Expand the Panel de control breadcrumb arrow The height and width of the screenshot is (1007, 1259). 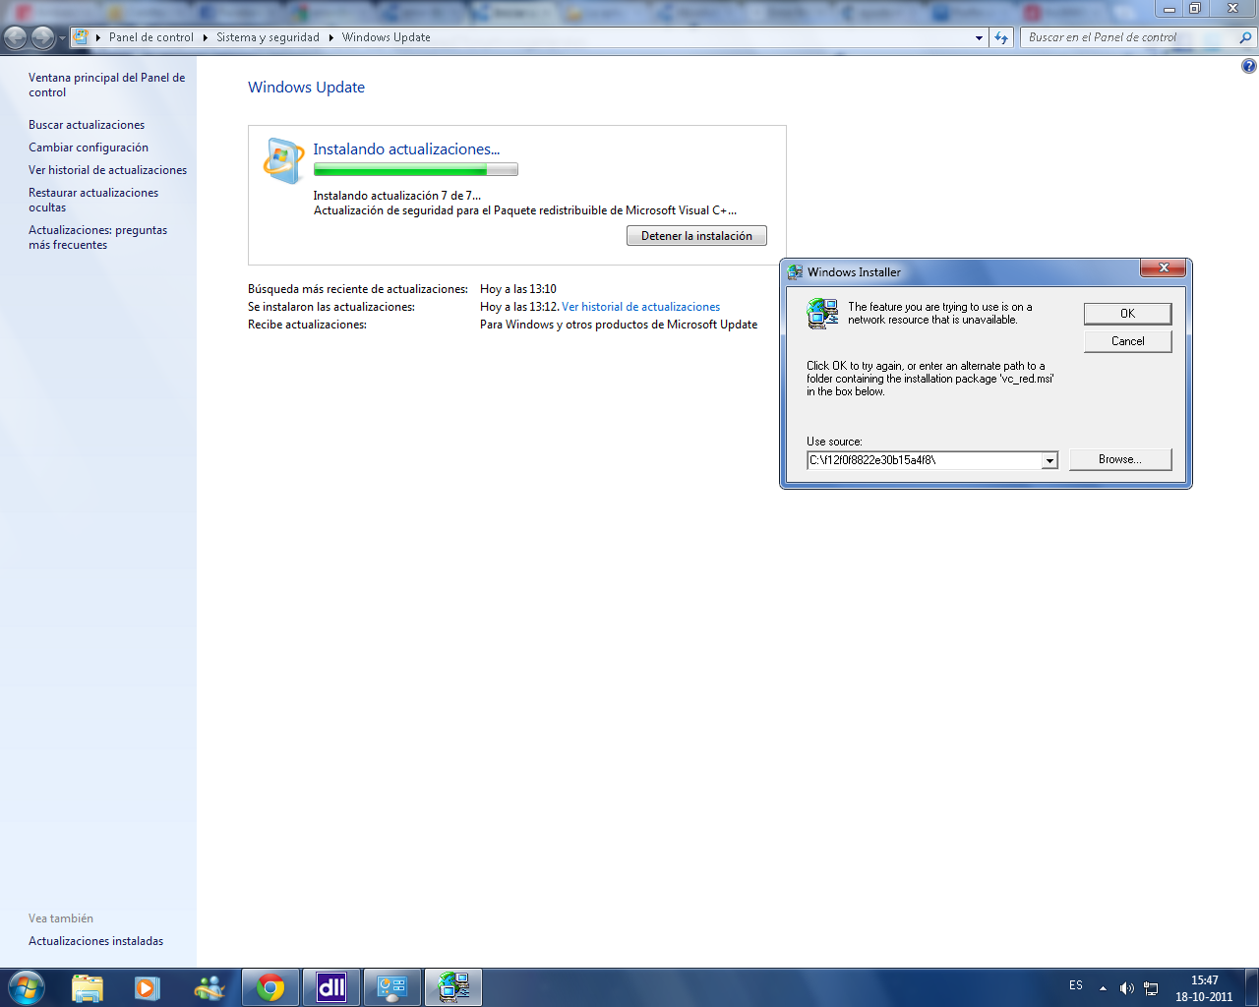click(205, 37)
